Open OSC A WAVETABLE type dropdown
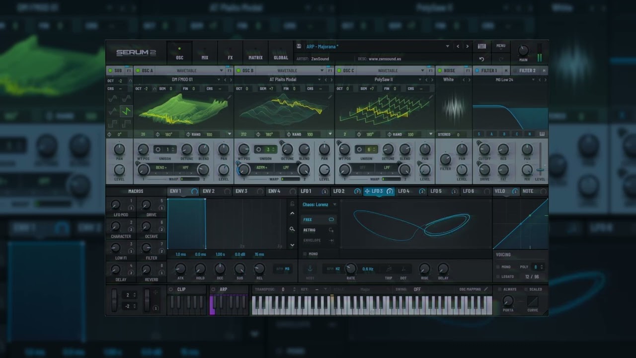 click(222, 71)
